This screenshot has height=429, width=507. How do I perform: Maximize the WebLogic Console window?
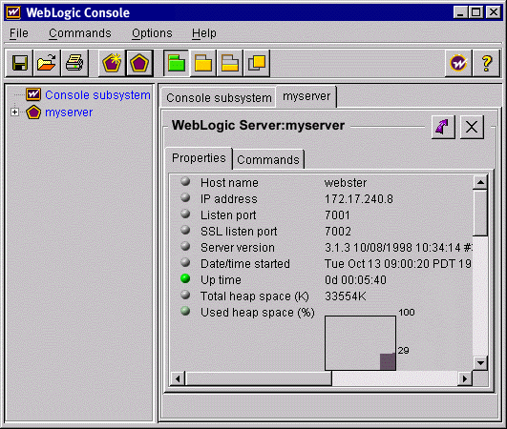(x=476, y=12)
